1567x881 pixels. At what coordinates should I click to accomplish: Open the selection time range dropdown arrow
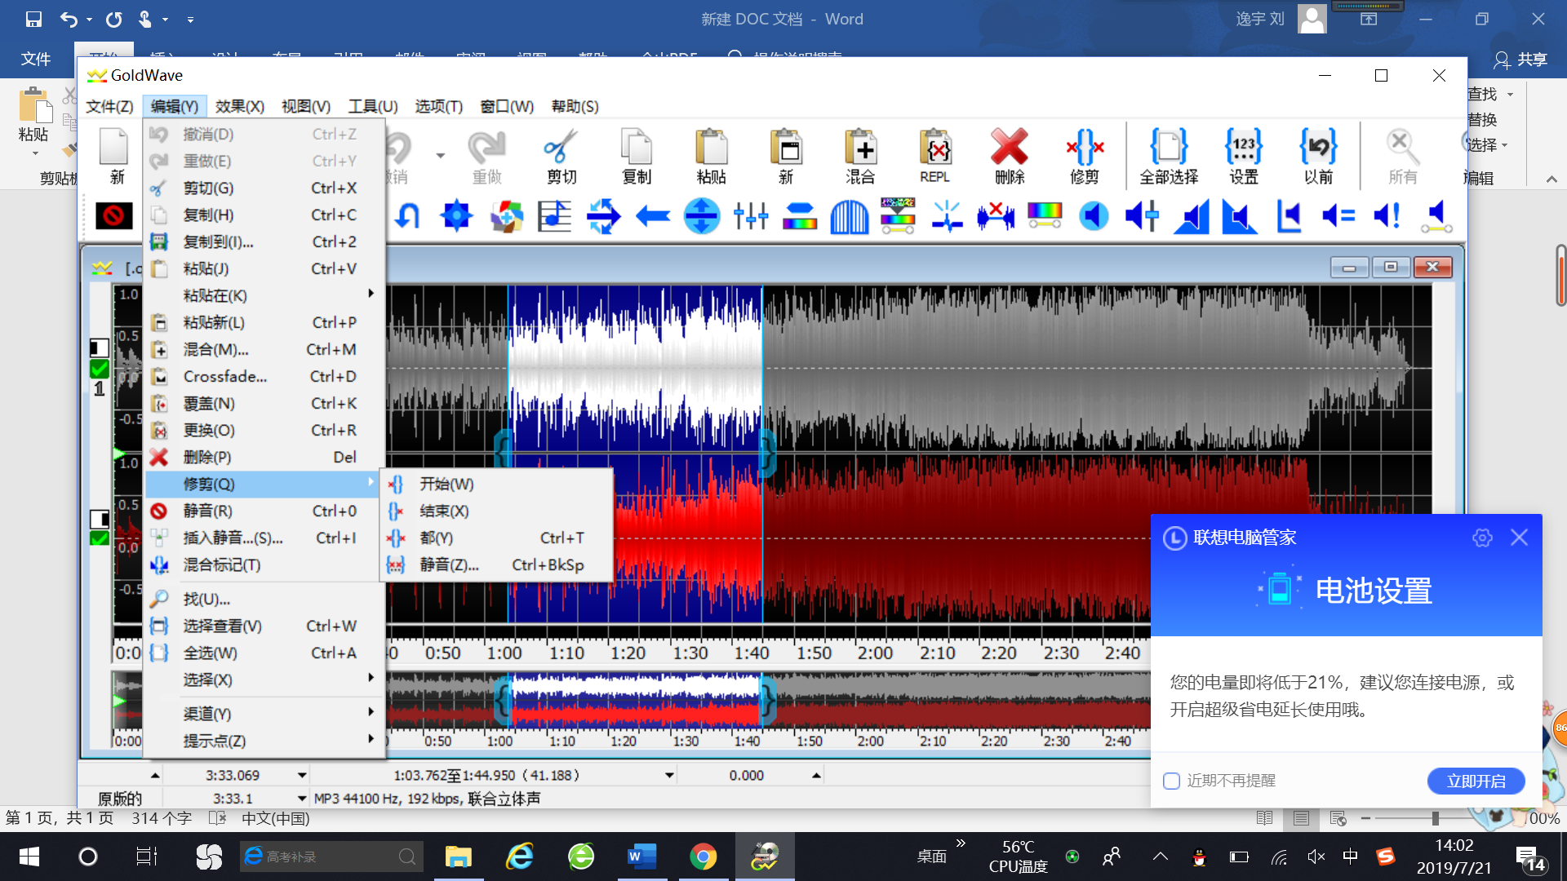[669, 775]
